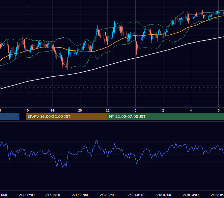Click the 2/17 20:00 date label
The width and height of the screenshot is (224, 198).
click(x=80, y=195)
